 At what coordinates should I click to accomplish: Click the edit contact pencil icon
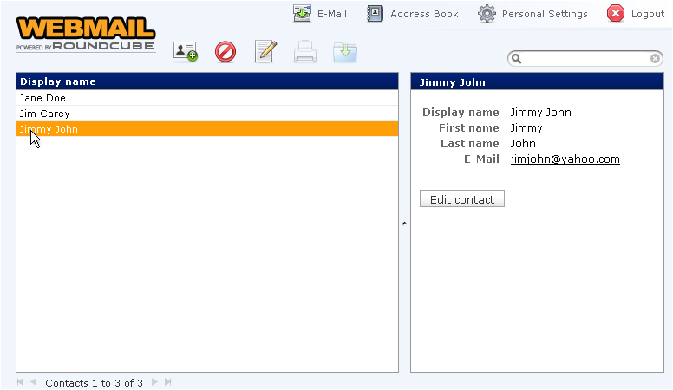point(265,52)
